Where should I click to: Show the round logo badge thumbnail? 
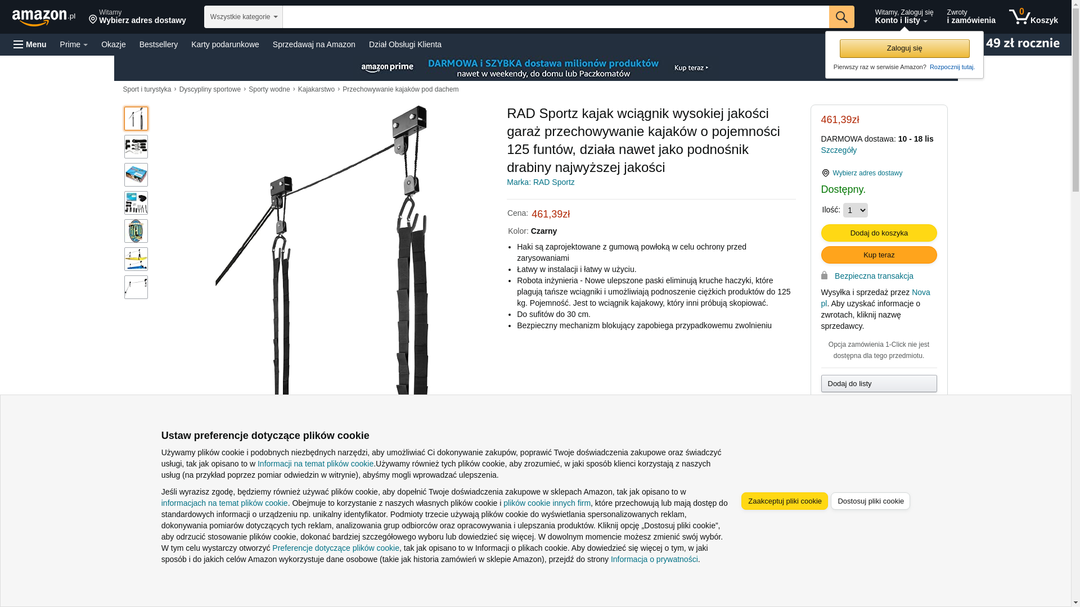[136, 231]
